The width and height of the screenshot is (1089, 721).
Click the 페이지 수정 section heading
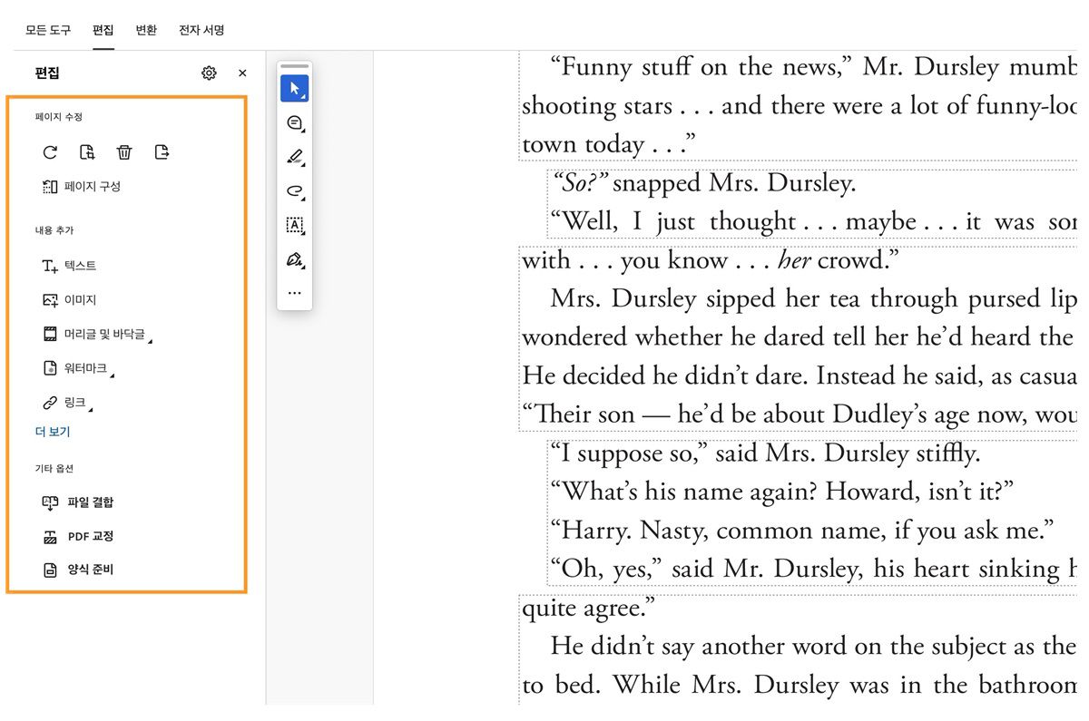coord(59,117)
